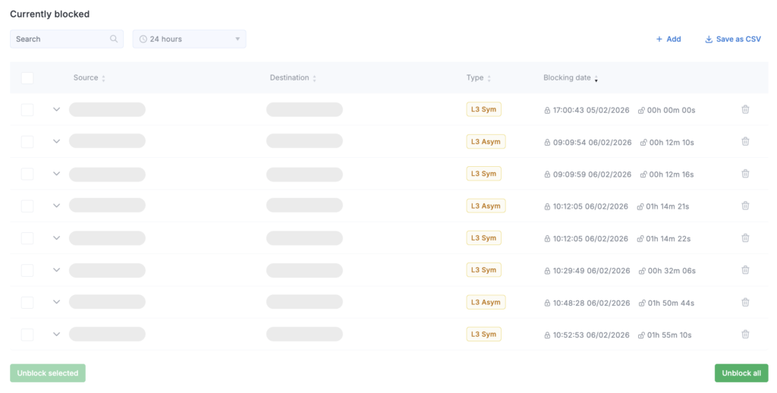This screenshot has height=393, width=777.
Task: Click Add to create a block
Action: click(x=668, y=39)
